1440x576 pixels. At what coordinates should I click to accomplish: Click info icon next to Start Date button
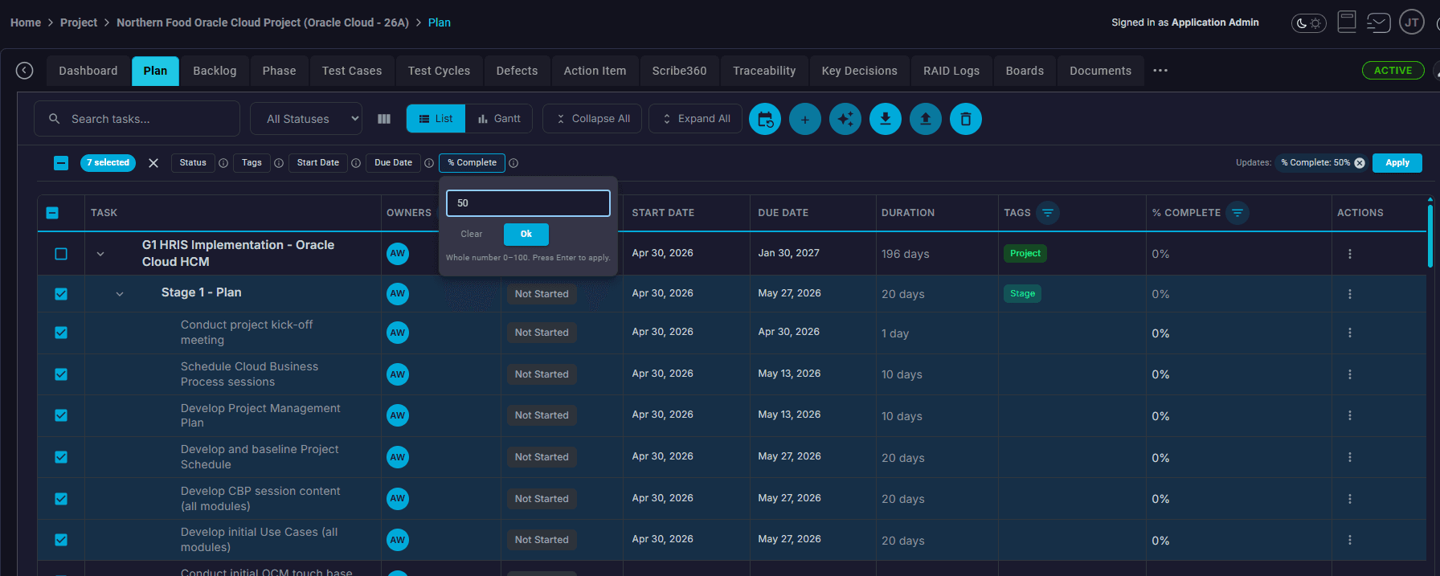356,163
